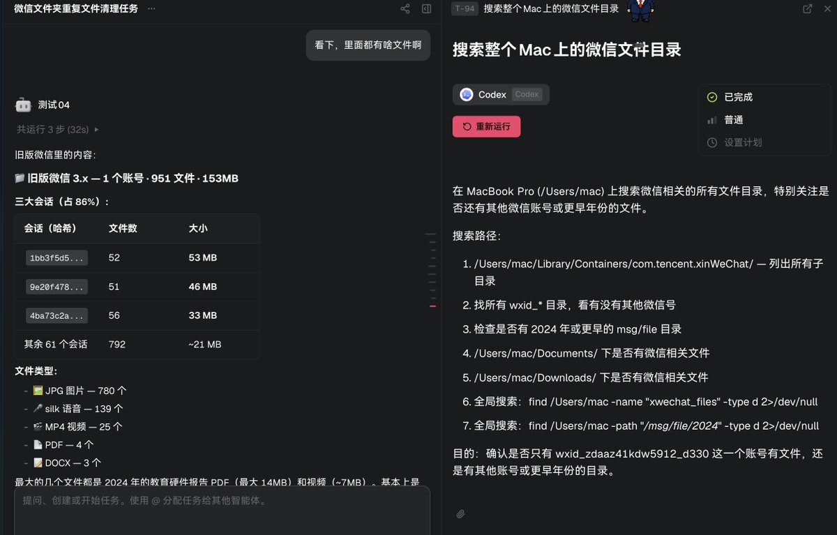Screen dimensions: 837x535
Task: Click the clock icon beside 设置计划
Action: pyautogui.click(x=712, y=142)
